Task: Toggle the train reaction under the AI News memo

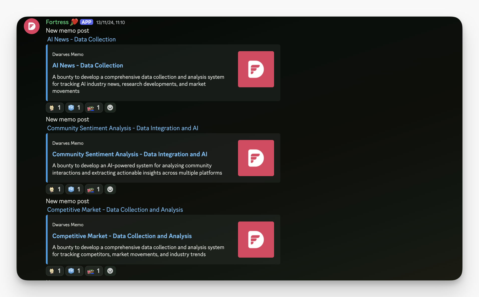Action: pos(94,108)
